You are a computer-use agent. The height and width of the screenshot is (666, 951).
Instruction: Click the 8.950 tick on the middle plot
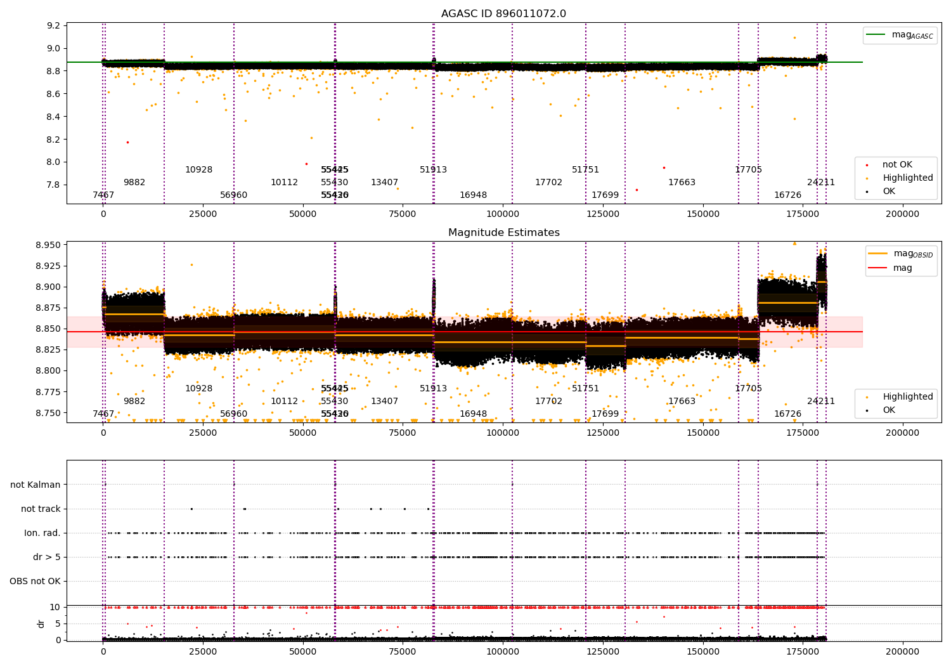pyautogui.click(x=49, y=245)
